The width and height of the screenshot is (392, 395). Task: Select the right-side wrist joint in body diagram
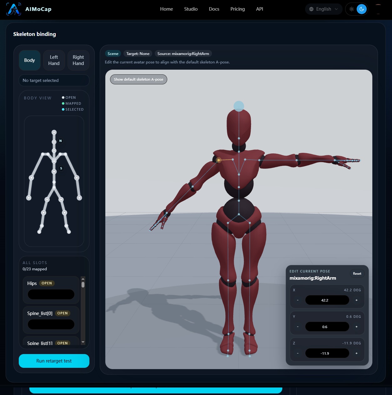coord(79,198)
